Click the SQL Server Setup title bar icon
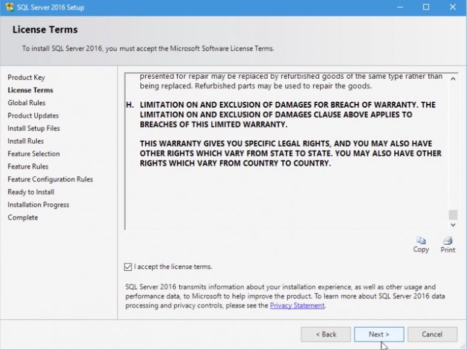467x350 pixels. (10, 7)
